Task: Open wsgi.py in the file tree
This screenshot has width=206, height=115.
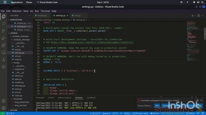Action: tap(18, 59)
